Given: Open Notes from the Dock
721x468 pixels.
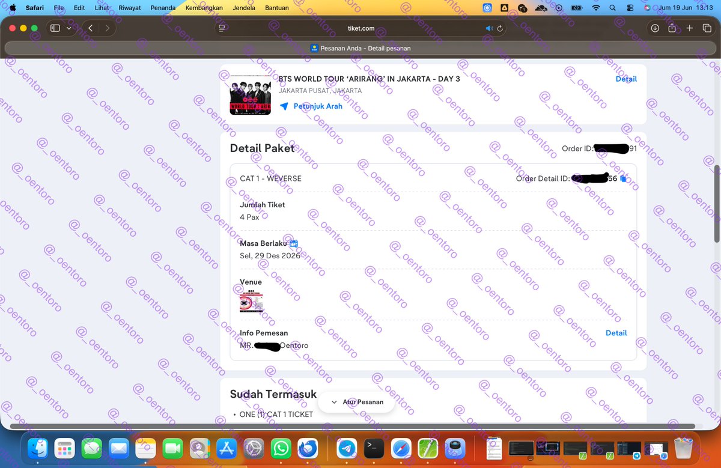Looking at the screenshot, I should pyautogui.click(x=145, y=448).
